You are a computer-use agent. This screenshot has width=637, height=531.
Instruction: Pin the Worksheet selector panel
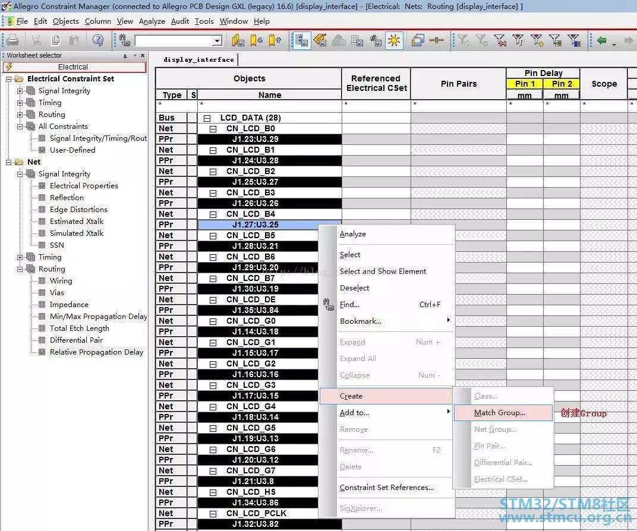click(125, 56)
